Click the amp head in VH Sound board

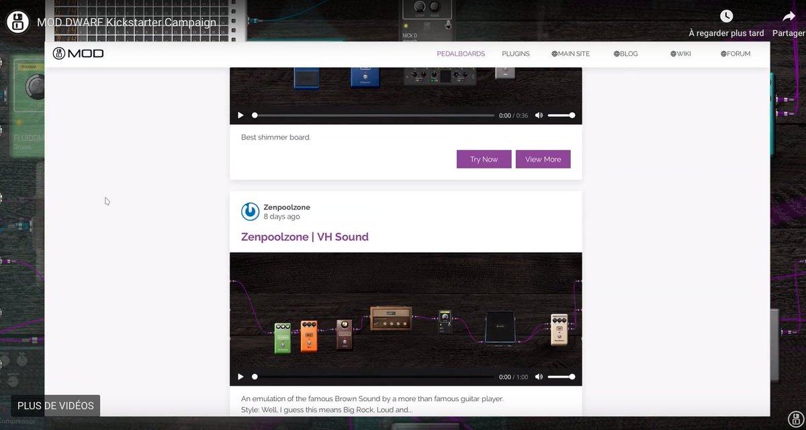(391, 319)
